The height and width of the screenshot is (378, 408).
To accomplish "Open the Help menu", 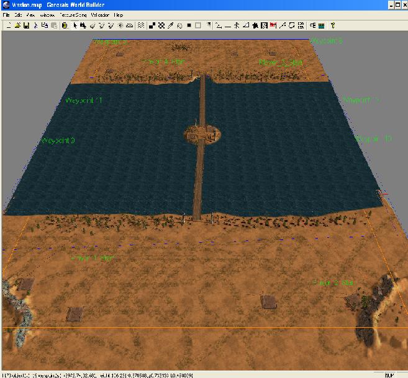I will [118, 14].
